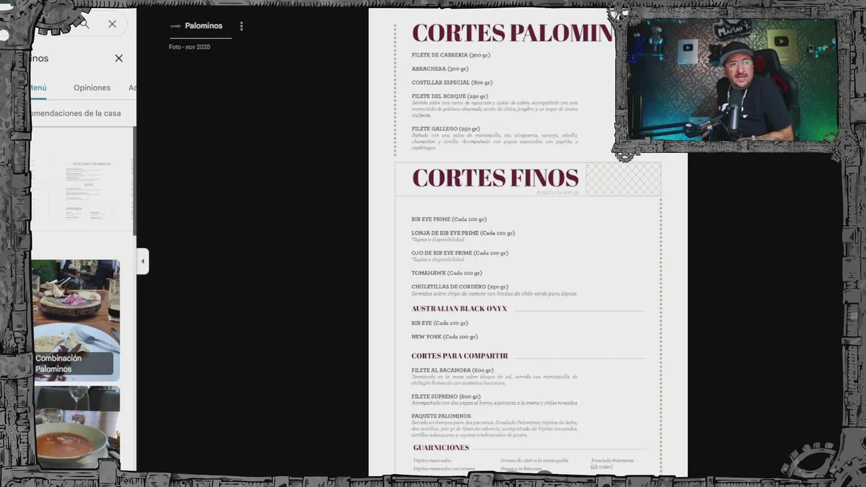
Task: Clear the search box with X
Action: [x=112, y=24]
